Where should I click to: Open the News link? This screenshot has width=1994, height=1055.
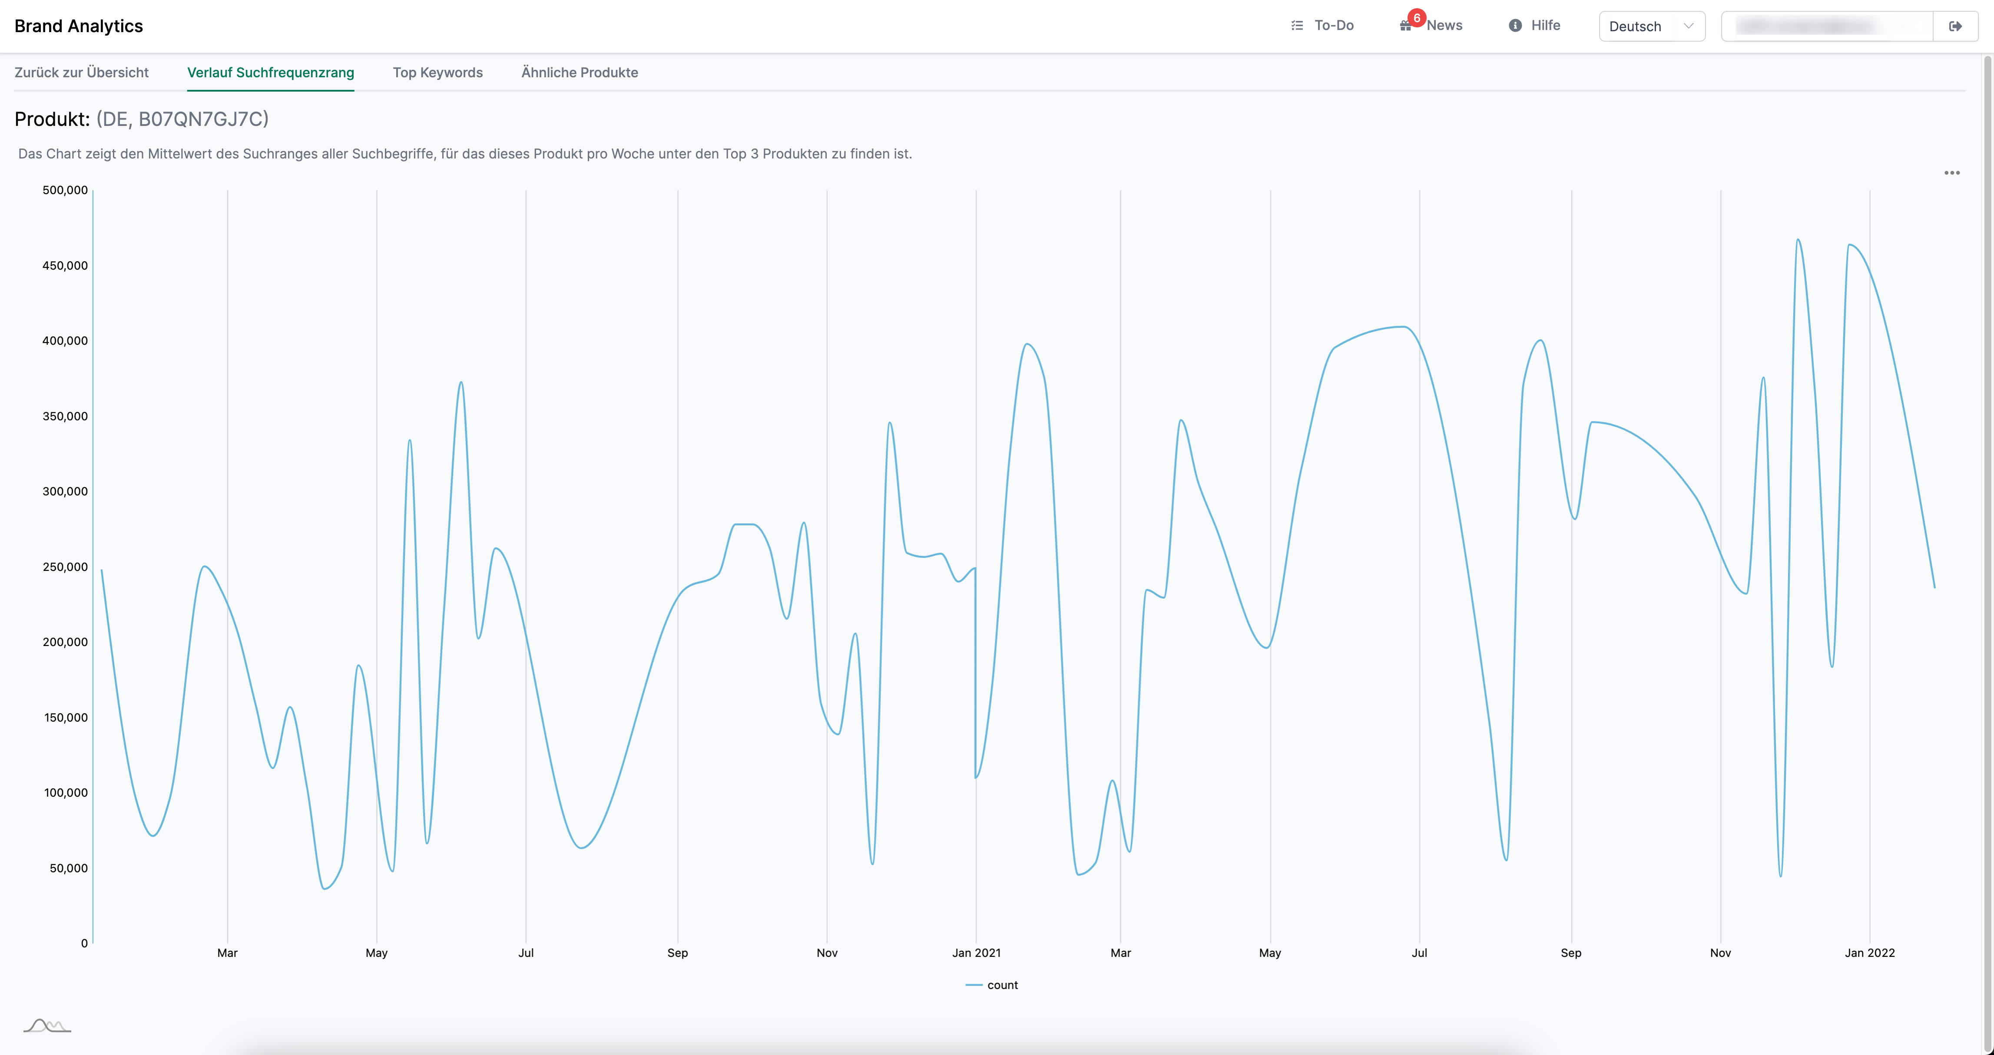(x=1444, y=26)
